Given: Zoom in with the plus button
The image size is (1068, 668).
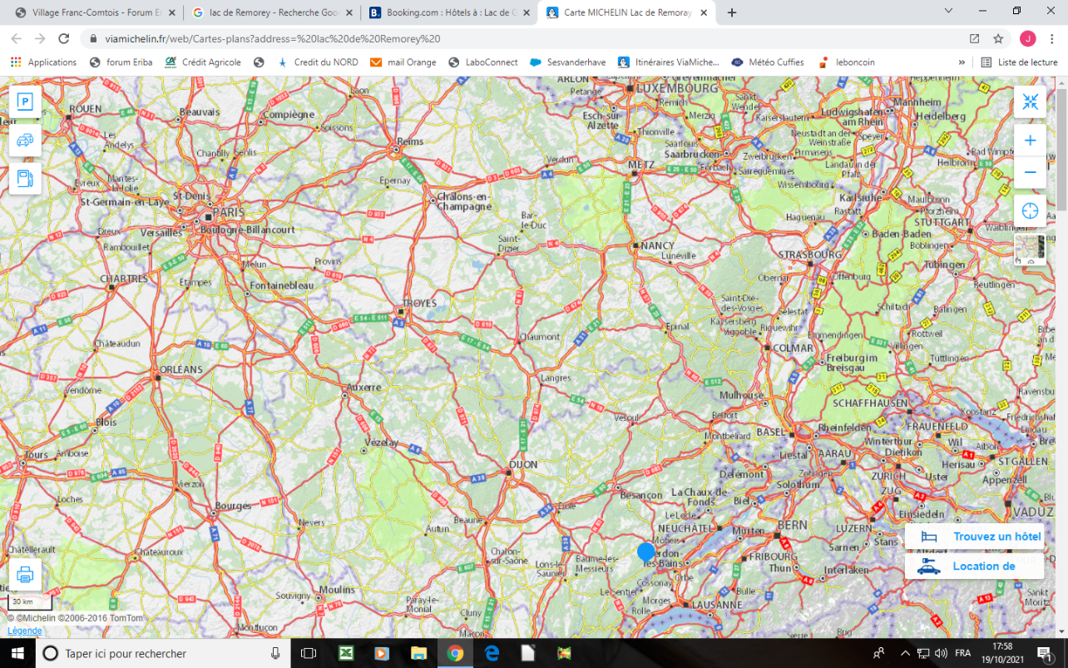Looking at the screenshot, I should click(1030, 141).
